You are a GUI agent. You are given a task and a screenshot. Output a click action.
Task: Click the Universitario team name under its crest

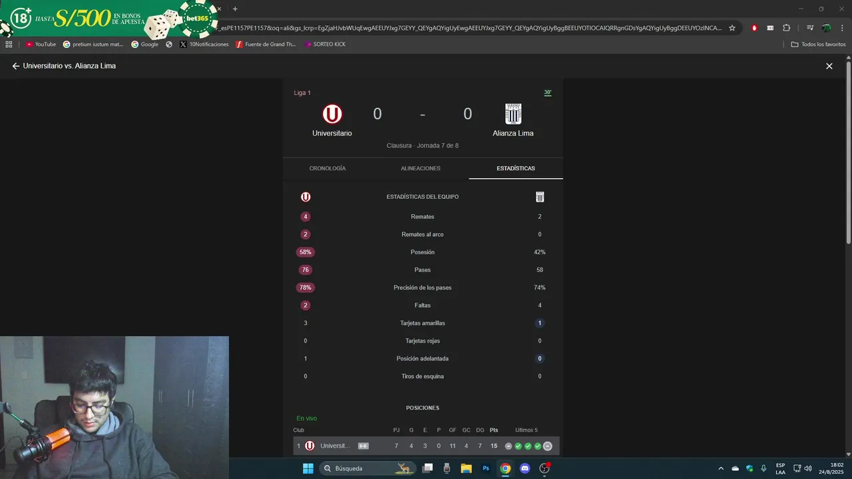click(x=332, y=134)
